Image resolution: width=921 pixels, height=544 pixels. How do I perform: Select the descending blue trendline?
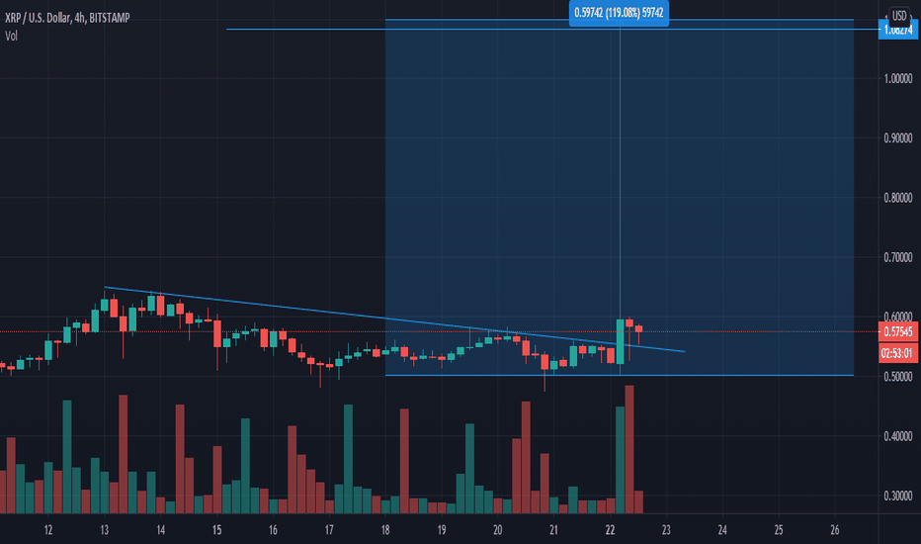click(394, 319)
